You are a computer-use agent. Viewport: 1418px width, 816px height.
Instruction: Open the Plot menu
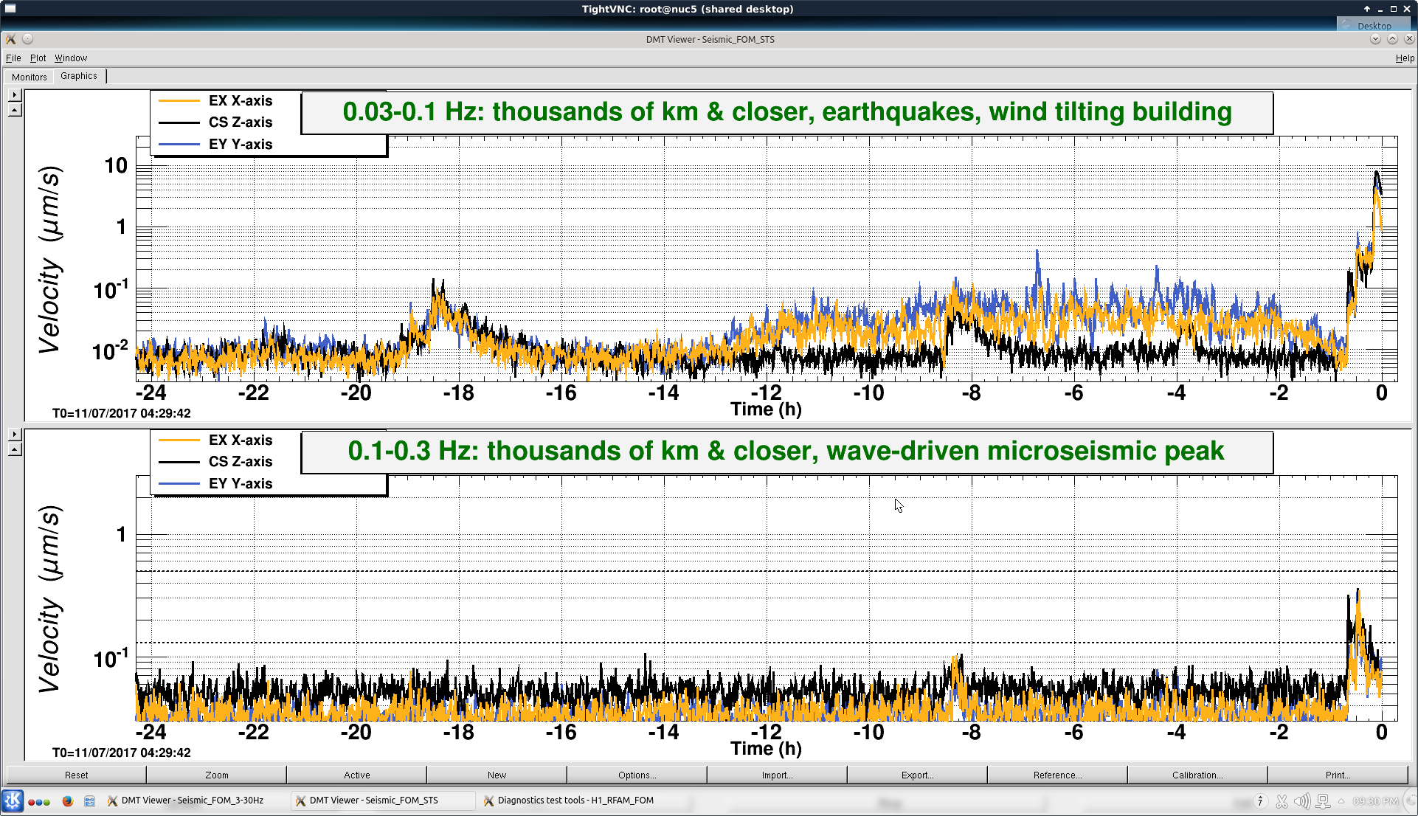tap(38, 58)
